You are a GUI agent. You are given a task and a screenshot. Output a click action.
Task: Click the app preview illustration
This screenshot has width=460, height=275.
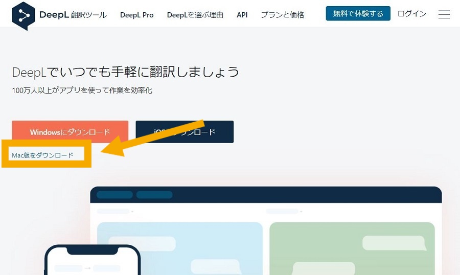pyautogui.click(x=243, y=231)
